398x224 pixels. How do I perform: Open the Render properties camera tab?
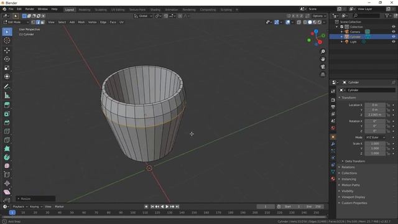[x=333, y=100]
